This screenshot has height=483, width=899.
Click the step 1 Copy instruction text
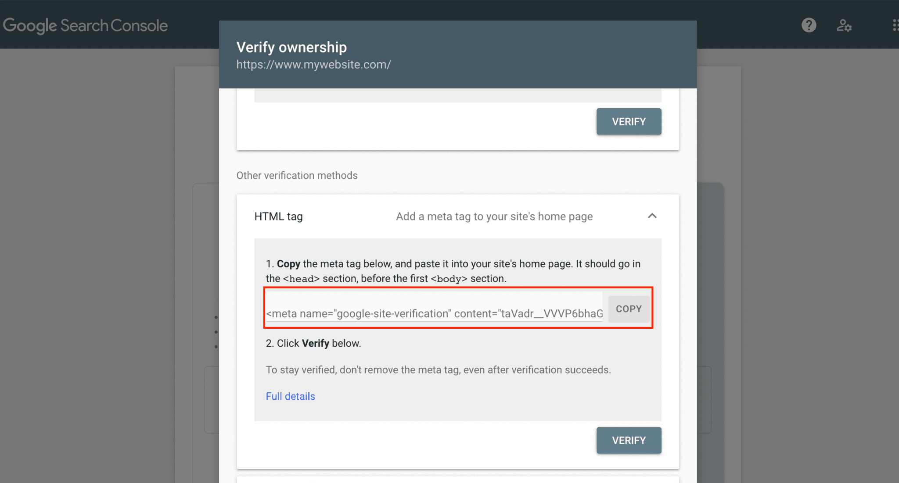point(452,270)
